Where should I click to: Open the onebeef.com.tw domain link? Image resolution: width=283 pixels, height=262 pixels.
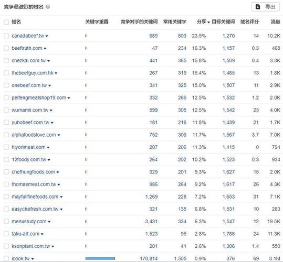[x=29, y=85]
